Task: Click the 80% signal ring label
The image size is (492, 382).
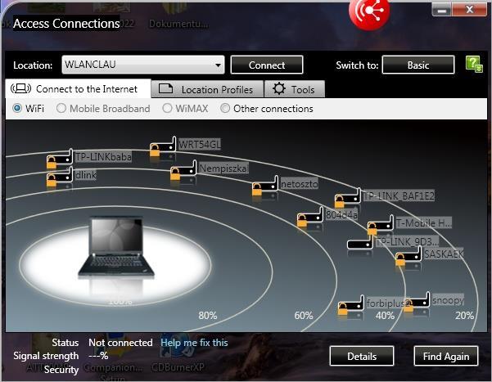Action: (x=207, y=316)
